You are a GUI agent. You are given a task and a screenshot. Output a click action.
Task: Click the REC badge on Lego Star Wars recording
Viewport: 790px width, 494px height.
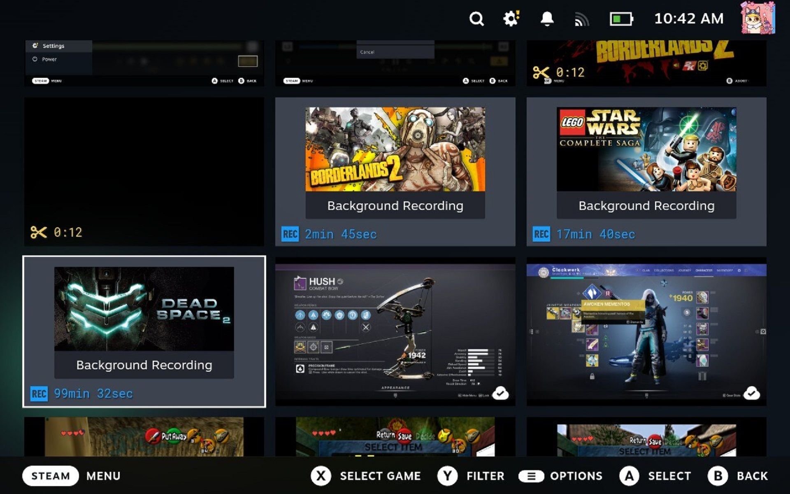[541, 234]
